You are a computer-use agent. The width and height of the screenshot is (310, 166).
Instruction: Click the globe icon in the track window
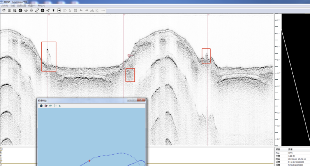[41, 105]
